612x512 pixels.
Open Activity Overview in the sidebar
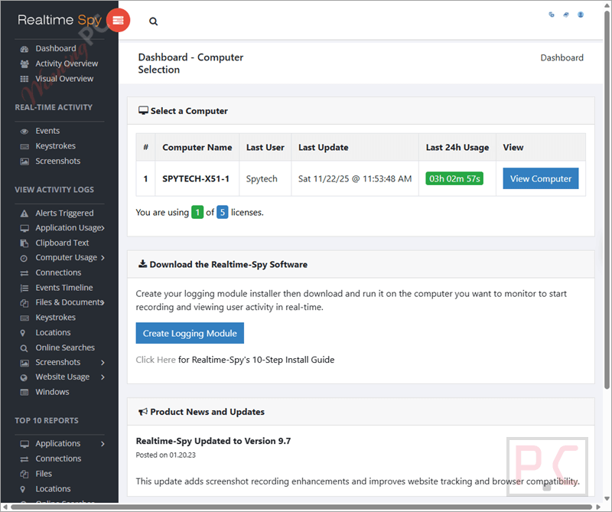coord(67,64)
